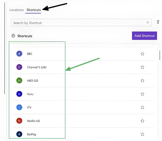Select the Channel 5 (UK) name
This screenshot has width=162, height=141.
click(x=37, y=67)
